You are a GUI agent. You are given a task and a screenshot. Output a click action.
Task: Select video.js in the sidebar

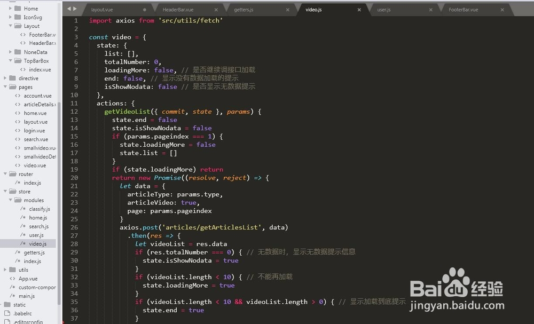pyautogui.click(x=37, y=244)
